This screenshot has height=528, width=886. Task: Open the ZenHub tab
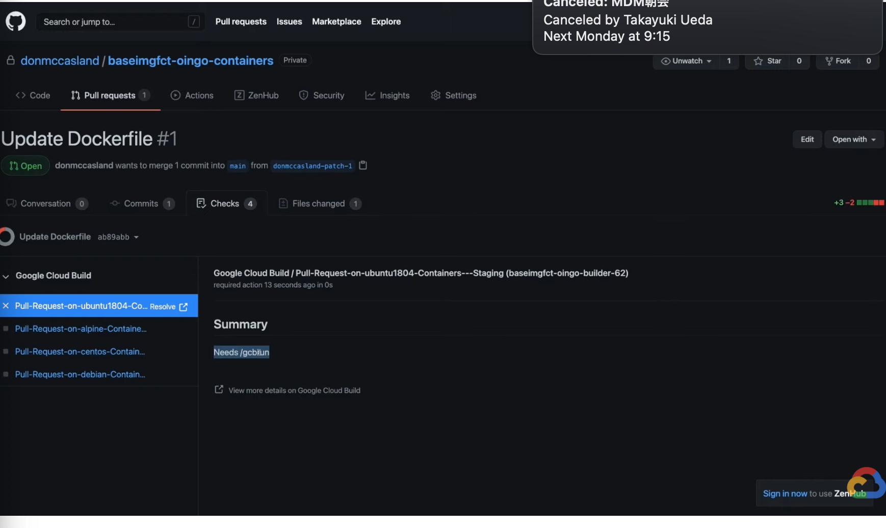pos(256,95)
